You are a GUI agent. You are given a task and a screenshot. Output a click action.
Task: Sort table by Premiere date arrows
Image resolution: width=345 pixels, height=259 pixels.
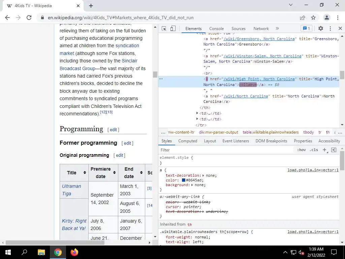[x=115, y=173]
